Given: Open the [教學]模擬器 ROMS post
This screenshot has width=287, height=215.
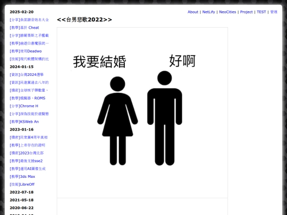Looking at the screenshot, I should tap(28, 98).
